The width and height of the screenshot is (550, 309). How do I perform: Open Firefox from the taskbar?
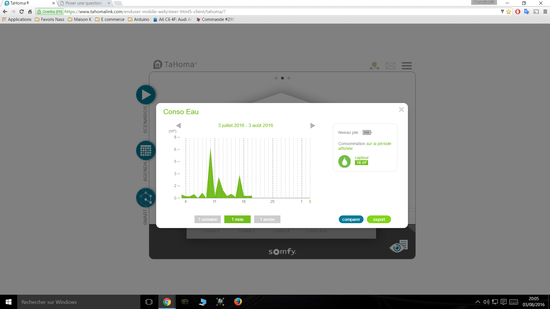coord(238,302)
